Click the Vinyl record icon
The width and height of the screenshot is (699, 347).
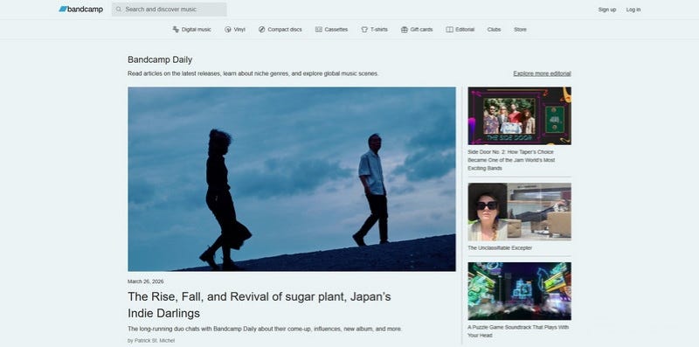pos(228,30)
